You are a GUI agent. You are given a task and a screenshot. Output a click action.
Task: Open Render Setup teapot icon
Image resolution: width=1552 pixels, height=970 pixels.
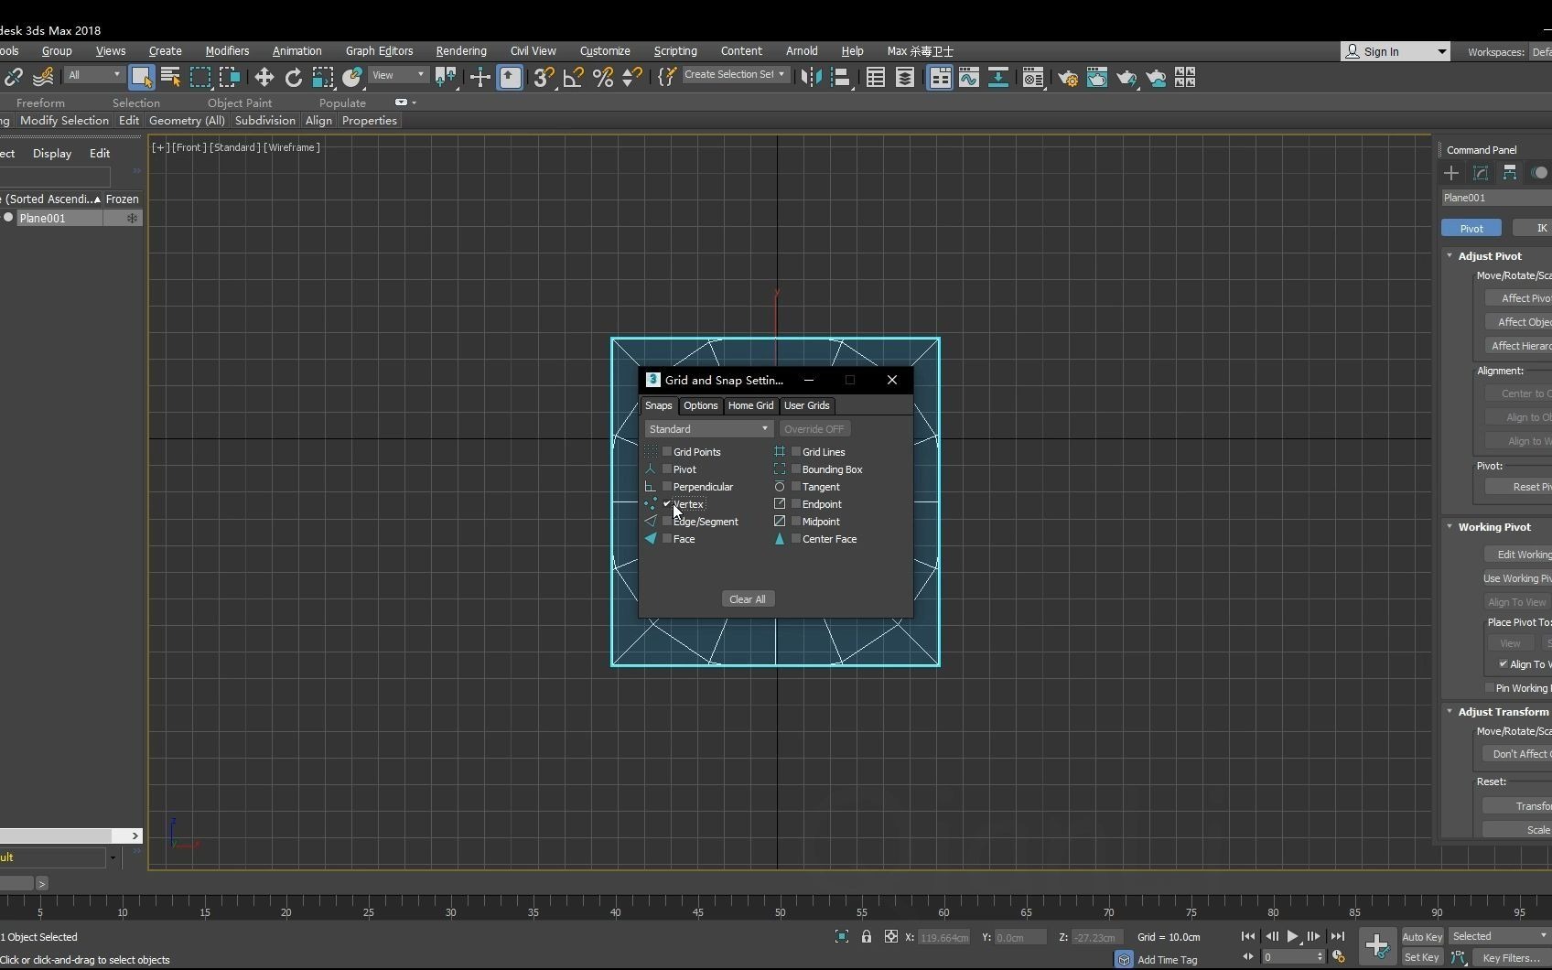(1068, 78)
